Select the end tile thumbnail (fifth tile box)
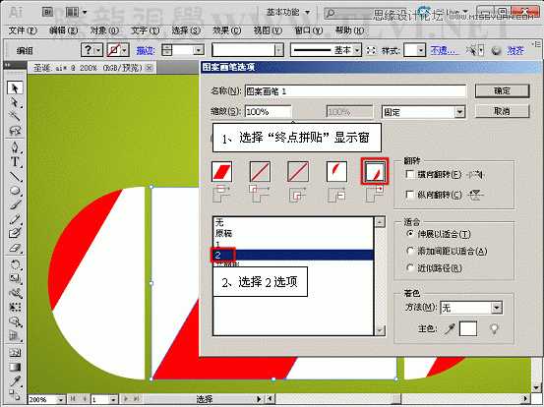The image size is (544, 407). point(375,171)
